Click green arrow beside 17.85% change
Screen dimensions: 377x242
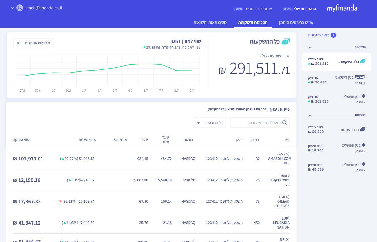click(145, 47)
